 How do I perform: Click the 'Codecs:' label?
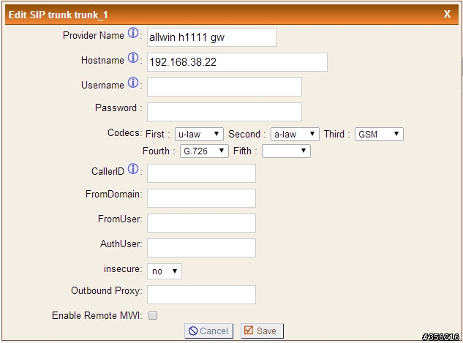tap(124, 133)
